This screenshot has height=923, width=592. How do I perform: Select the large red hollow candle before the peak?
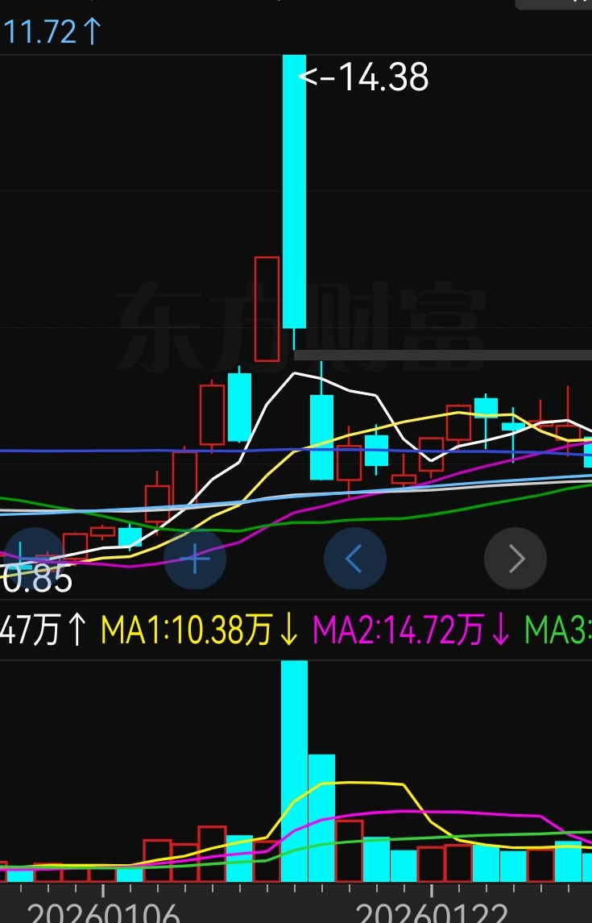pos(267,309)
